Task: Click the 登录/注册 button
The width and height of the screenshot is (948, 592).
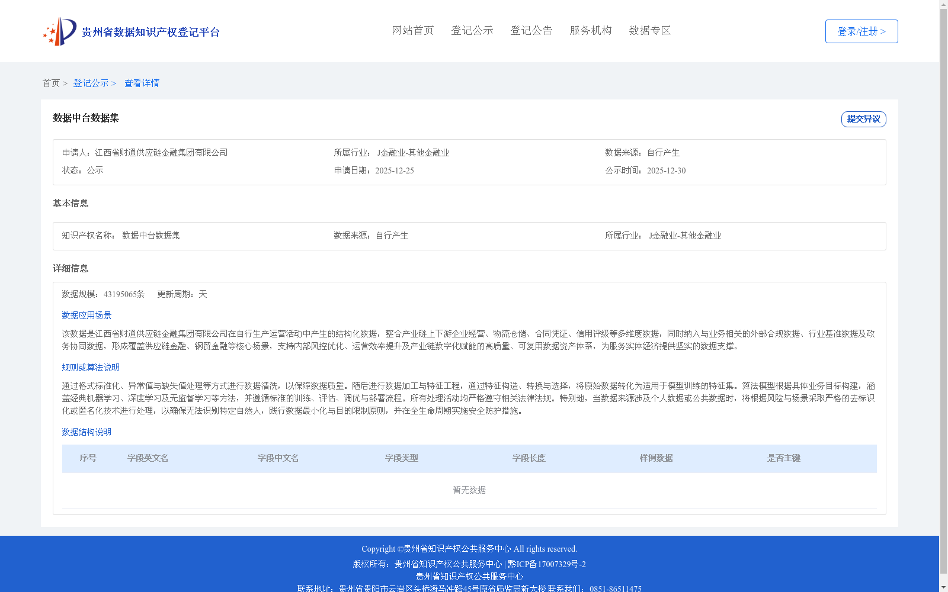Action: (x=861, y=31)
